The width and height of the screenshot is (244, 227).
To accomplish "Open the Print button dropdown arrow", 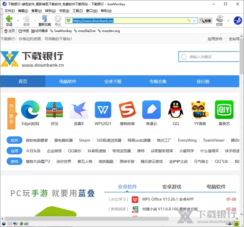I will [228, 21].
